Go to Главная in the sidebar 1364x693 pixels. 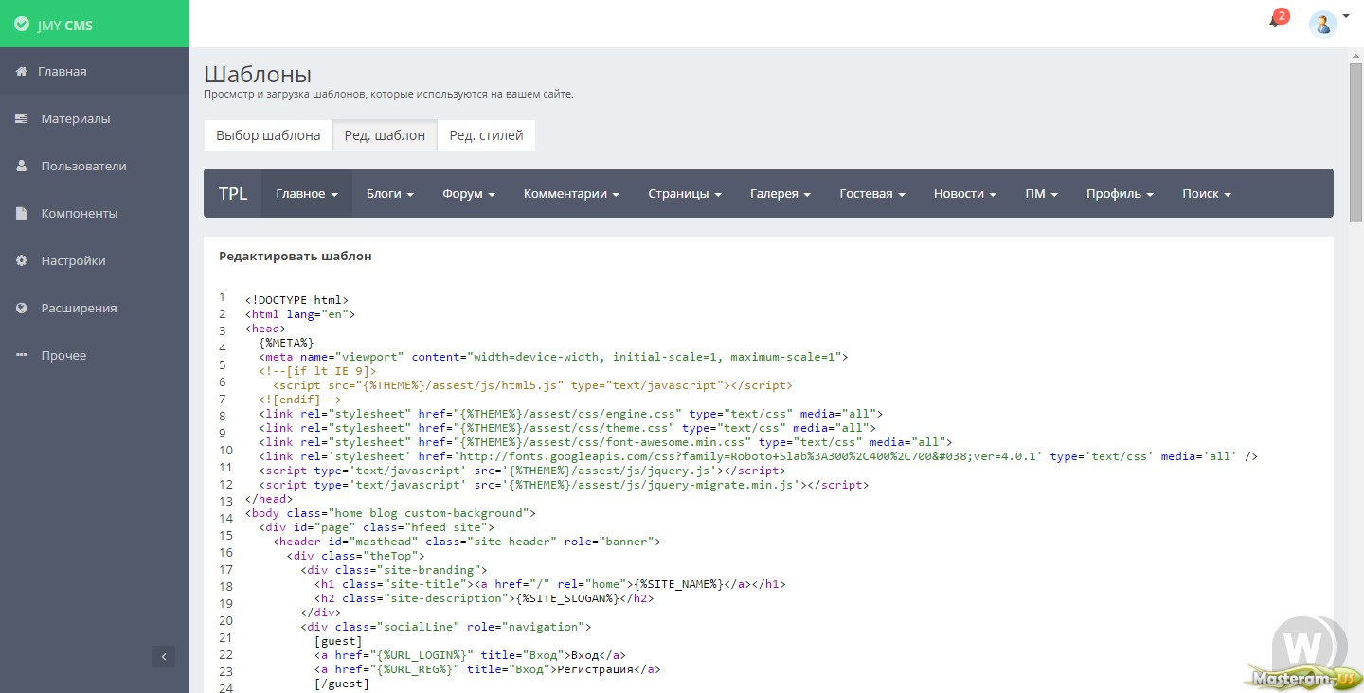pyautogui.click(x=95, y=71)
